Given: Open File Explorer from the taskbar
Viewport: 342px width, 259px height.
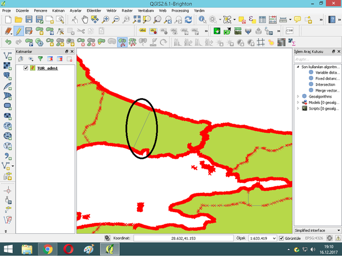Looking at the screenshot, I should pos(27,249).
